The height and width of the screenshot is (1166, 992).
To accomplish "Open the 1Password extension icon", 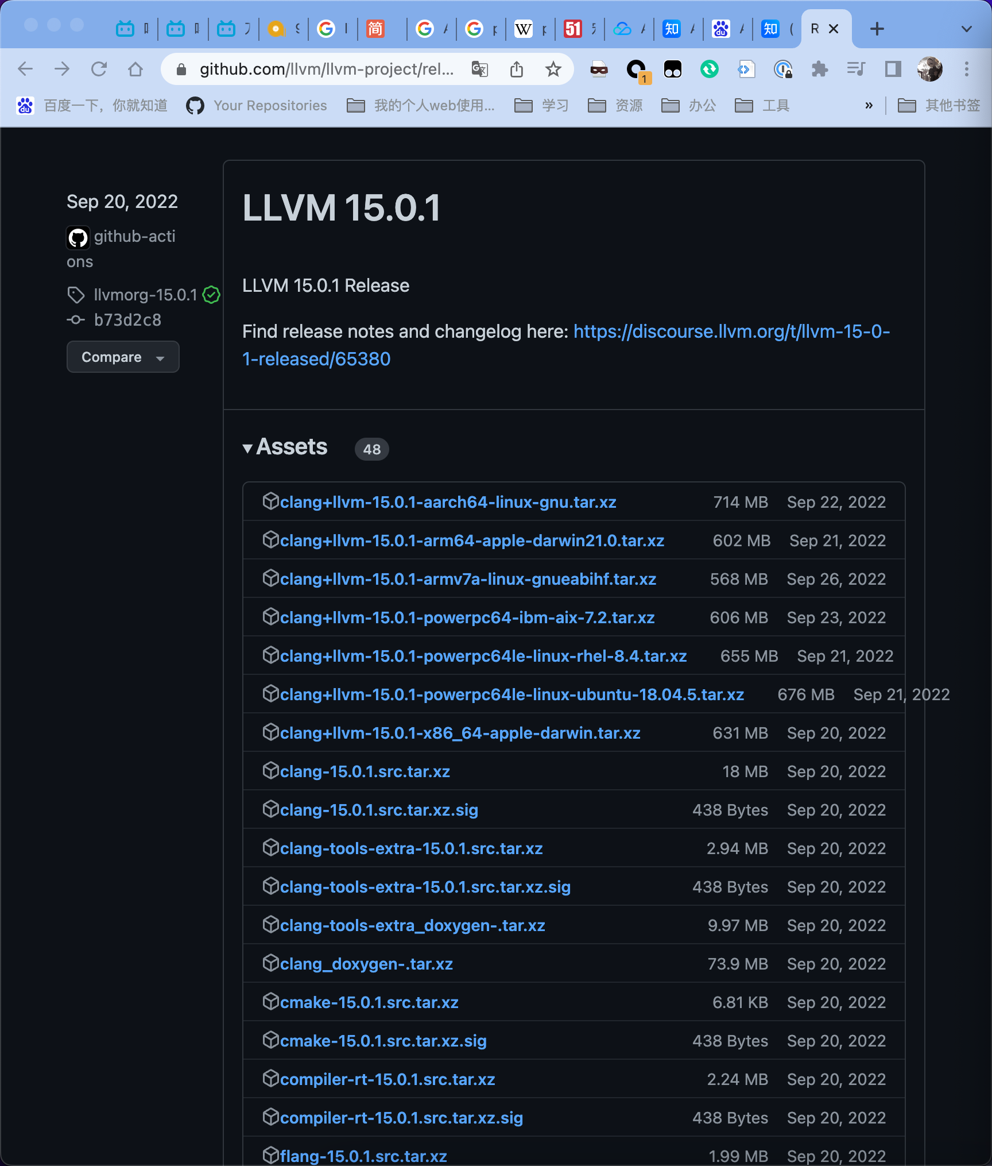I will click(x=784, y=69).
